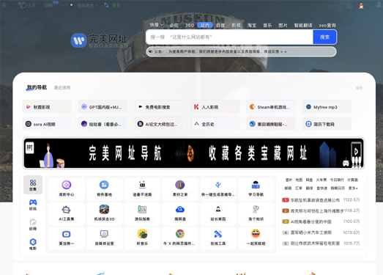Select the 合集 sidebar category
The width and height of the screenshot is (383, 275).
point(33,185)
